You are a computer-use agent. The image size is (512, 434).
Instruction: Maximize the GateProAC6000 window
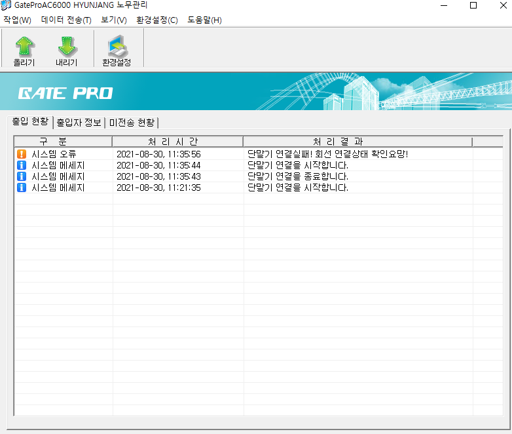(x=473, y=5)
